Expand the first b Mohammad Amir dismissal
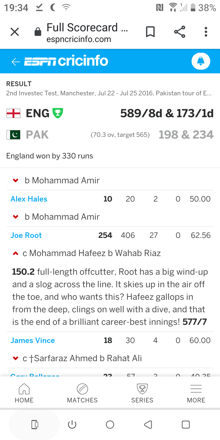This screenshot has height=440, width=220. click(16, 180)
